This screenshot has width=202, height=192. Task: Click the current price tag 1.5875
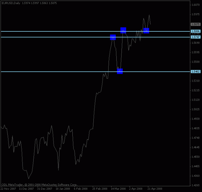(x=196, y=24)
